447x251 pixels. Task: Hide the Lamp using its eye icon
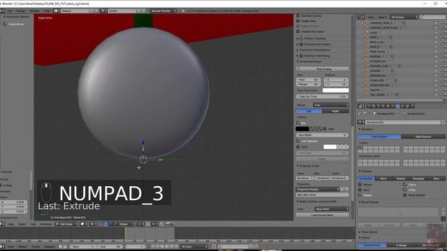(x=436, y=33)
